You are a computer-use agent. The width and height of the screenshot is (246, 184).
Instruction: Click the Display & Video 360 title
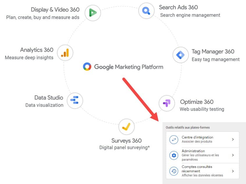55,10
